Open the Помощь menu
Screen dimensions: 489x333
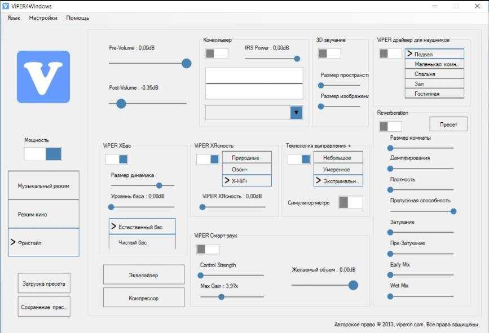(x=78, y=18)
